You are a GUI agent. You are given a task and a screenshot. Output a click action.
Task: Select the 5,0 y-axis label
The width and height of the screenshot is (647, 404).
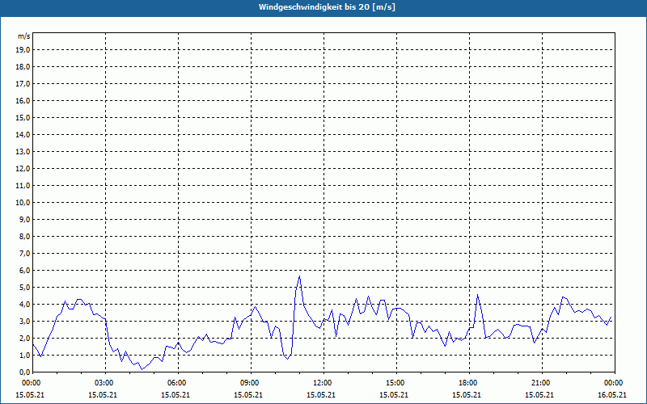(25, 288)
